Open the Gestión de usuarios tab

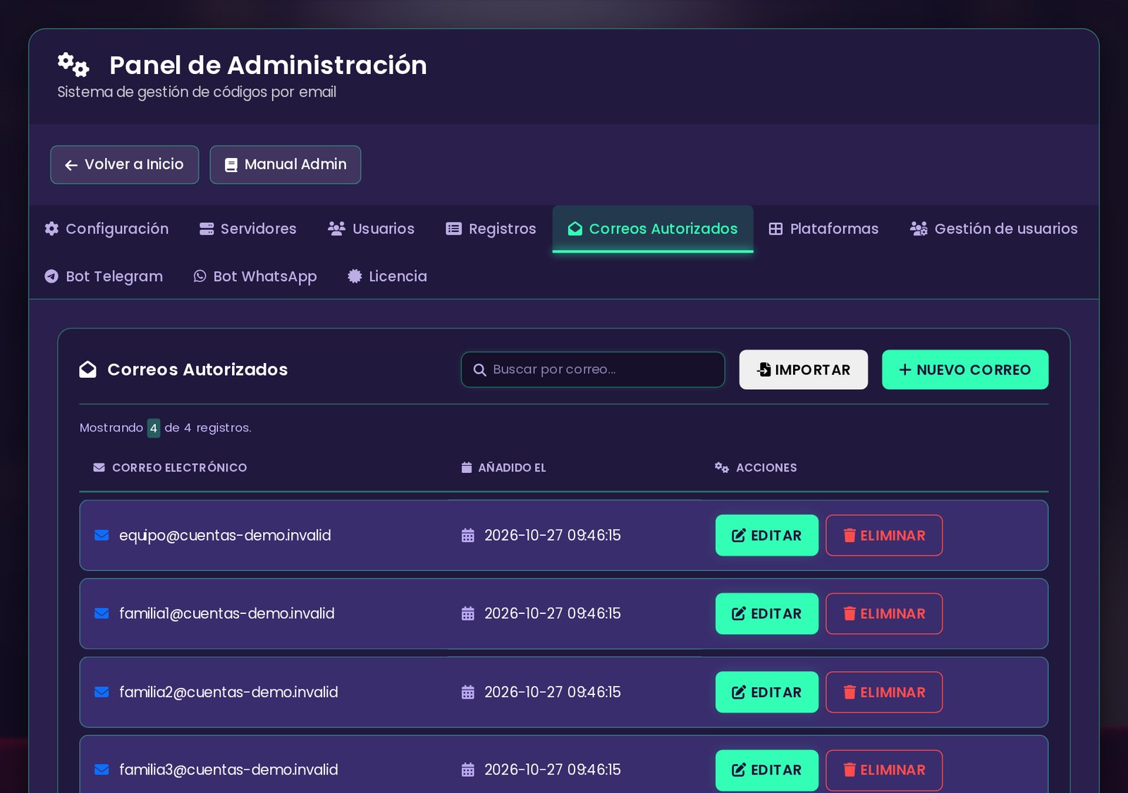tap(993, 229)
